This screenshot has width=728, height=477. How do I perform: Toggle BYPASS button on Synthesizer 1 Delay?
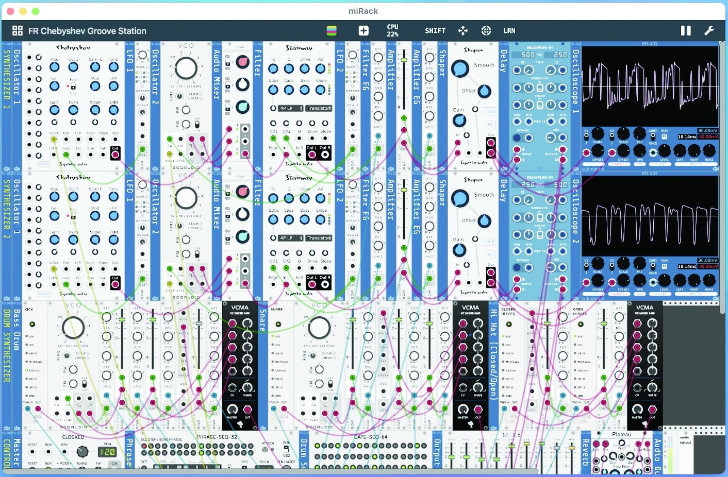pyautogui.click(x=517, y=138)
